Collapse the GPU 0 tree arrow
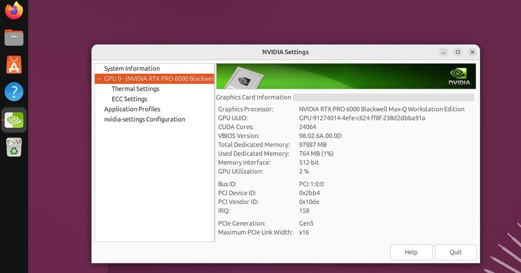This screenshot has height=273, width=521. coord(99,79)
